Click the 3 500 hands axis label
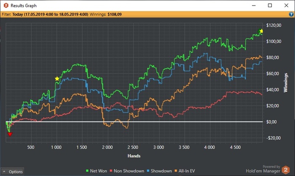The height and width of the screenshot is (176, 295). click(x=184, y=147)
